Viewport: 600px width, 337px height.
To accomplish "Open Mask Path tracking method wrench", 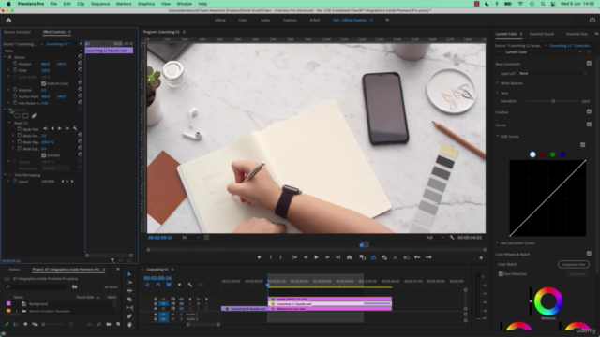I will click(75, 129).
